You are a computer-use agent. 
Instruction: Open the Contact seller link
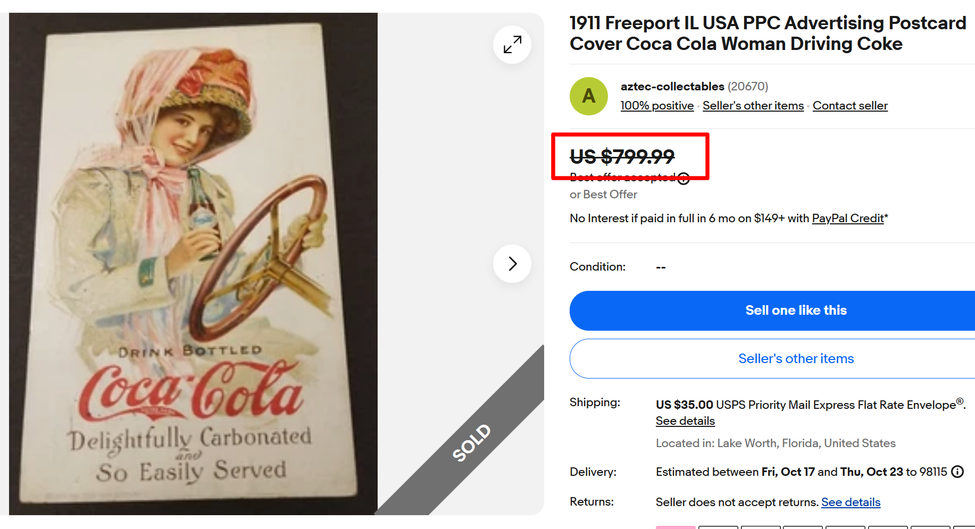coord(849,105)
